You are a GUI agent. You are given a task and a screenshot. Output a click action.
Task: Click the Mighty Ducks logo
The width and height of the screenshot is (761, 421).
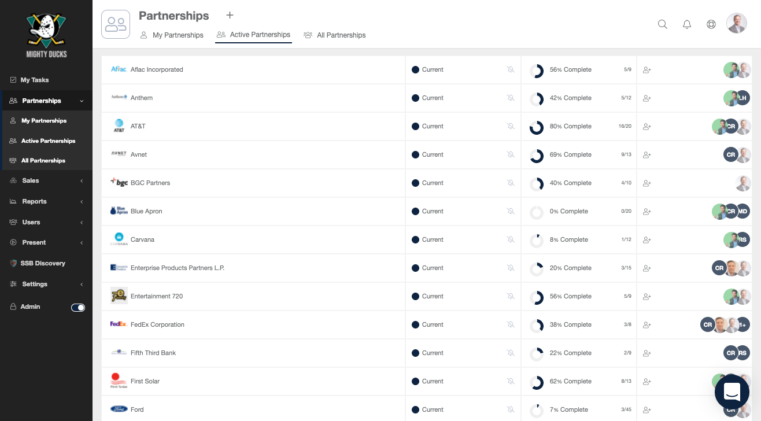46,35
